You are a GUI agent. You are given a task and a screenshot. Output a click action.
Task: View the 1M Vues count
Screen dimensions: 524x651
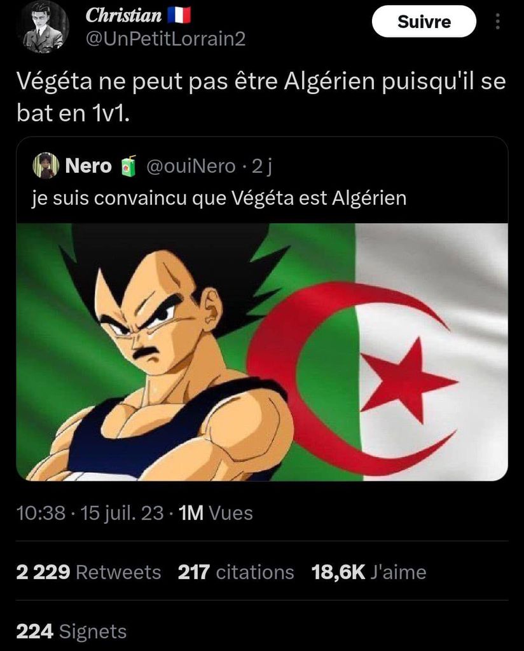pyautogui.click(x=215, y=513)
